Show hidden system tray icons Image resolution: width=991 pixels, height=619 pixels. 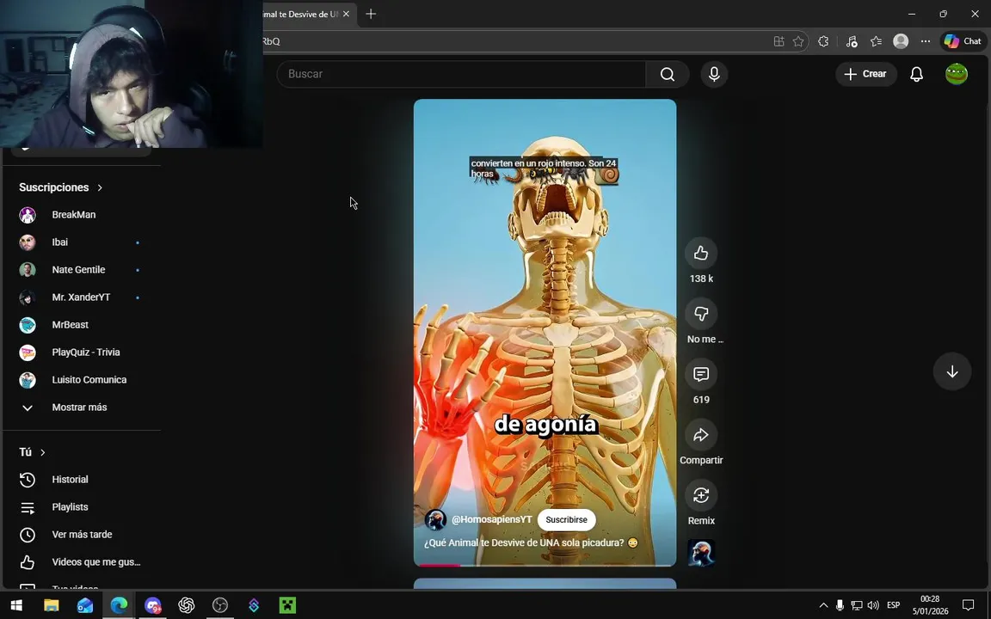point(823,605)
